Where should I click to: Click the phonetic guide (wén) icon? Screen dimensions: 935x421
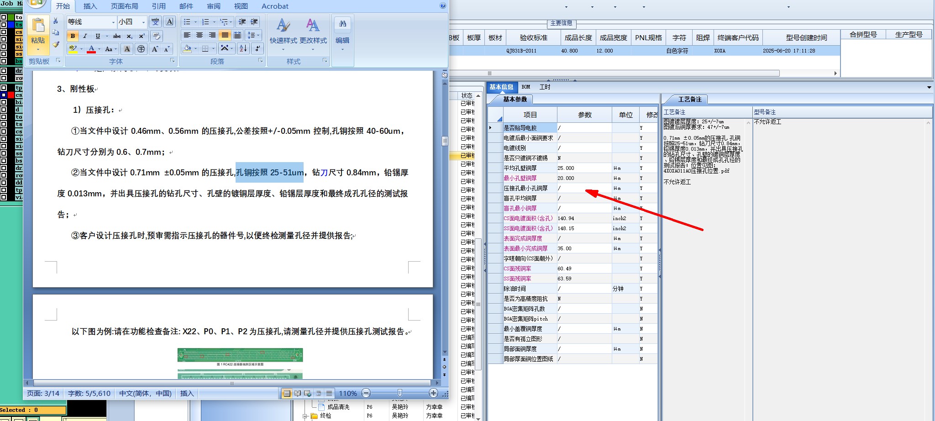click(x=155, y=21)
